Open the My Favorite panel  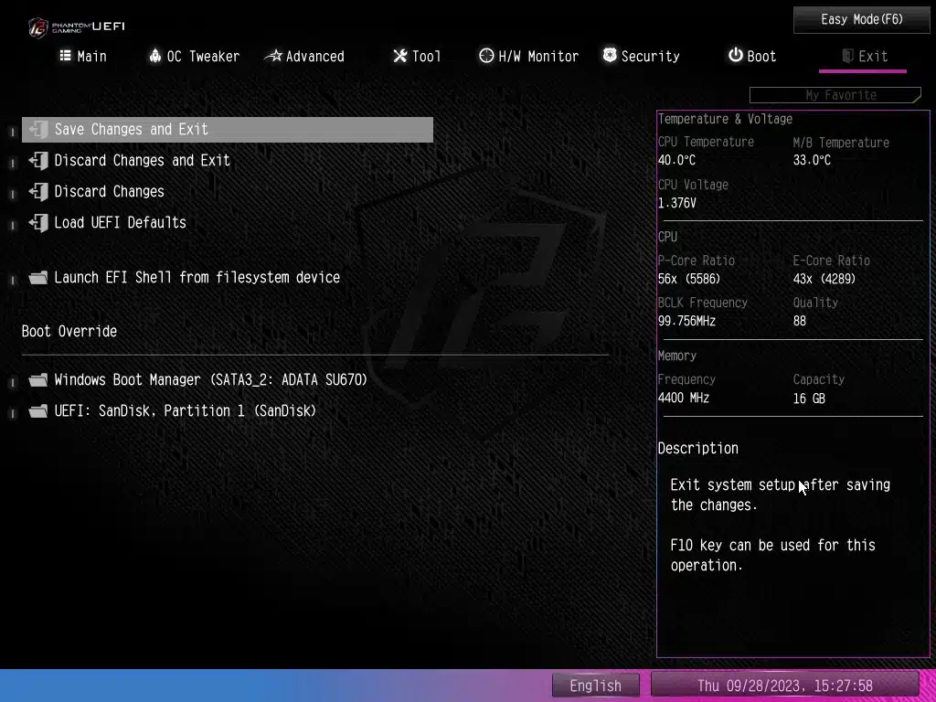pyautogui.click(x=835, y=95)
